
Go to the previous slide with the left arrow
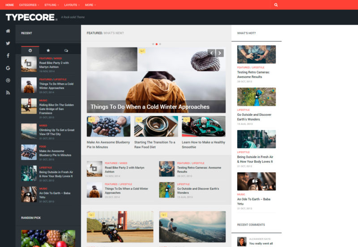tap(211, 53)
